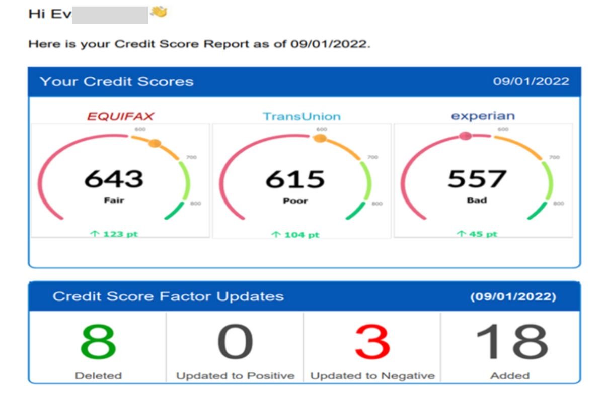Click the 09/01/2022 date in scores header

531,81
